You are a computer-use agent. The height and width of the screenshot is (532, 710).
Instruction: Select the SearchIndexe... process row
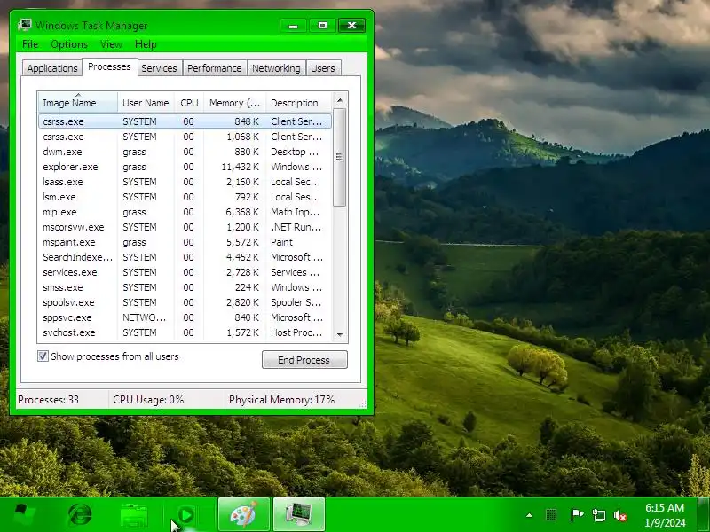click(185, 257)
